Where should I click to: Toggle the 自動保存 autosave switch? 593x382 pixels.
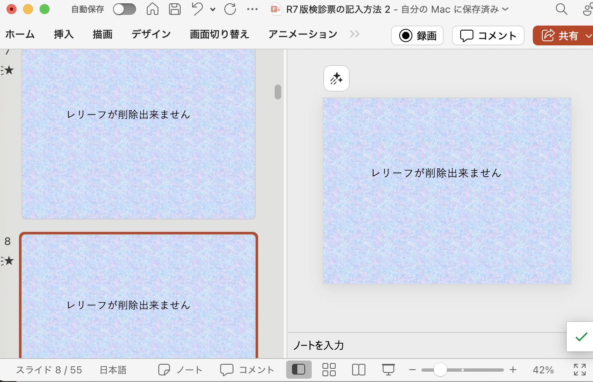pos(124,9)
